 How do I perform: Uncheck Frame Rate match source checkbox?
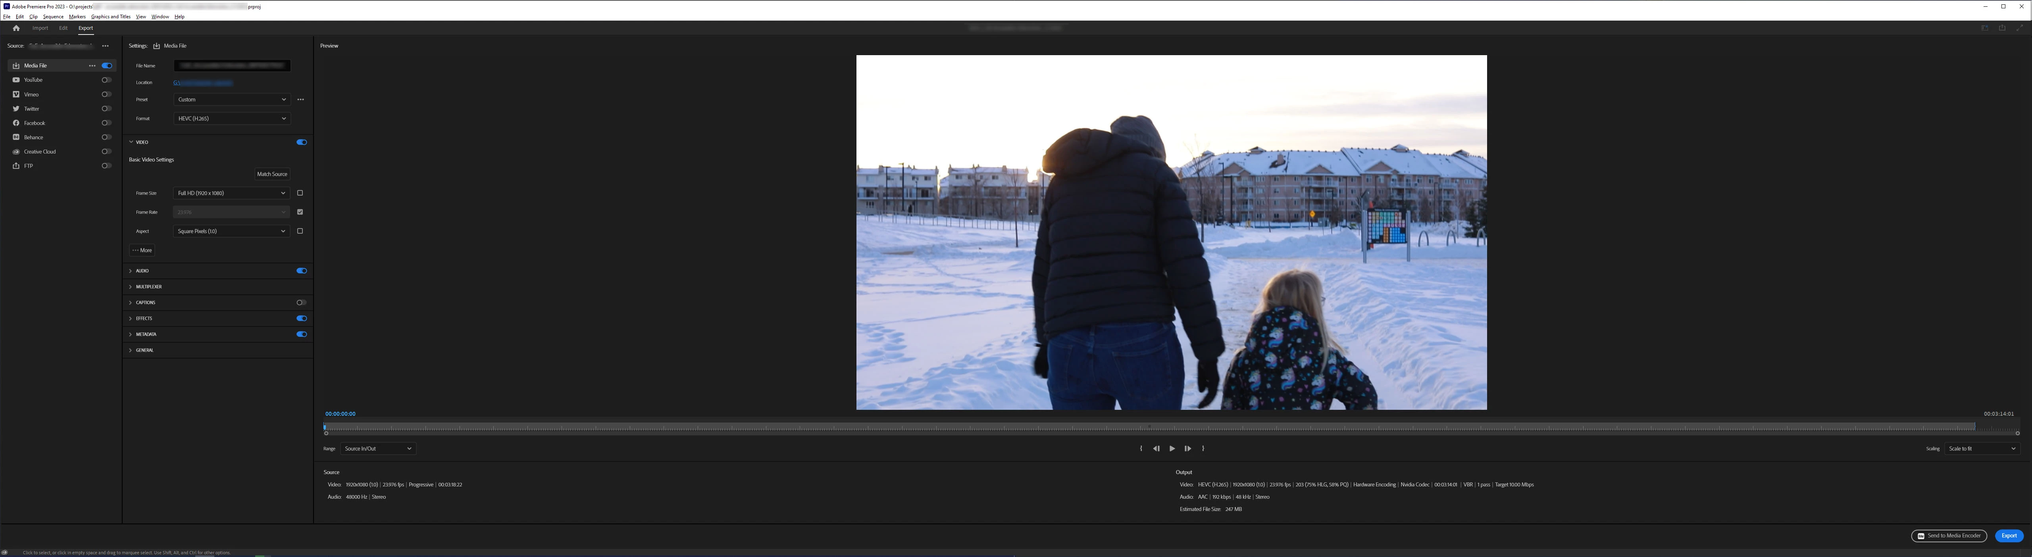click(x=300, y=212)
